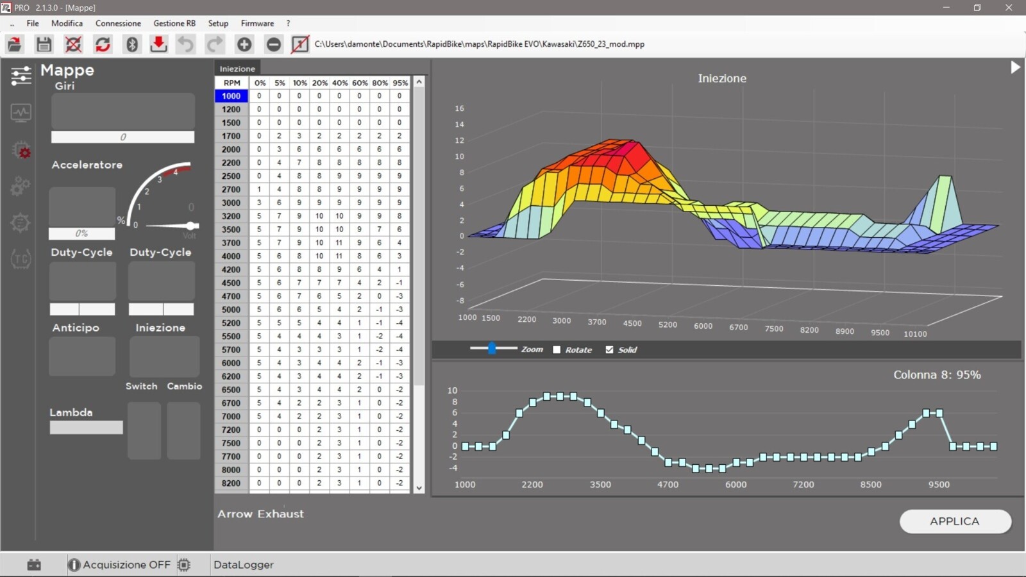The width and height of the screenshot is (1026, 577).
Task: Enable the Rotate checkbox under 3D chart
Action: [x=557, y=350]
